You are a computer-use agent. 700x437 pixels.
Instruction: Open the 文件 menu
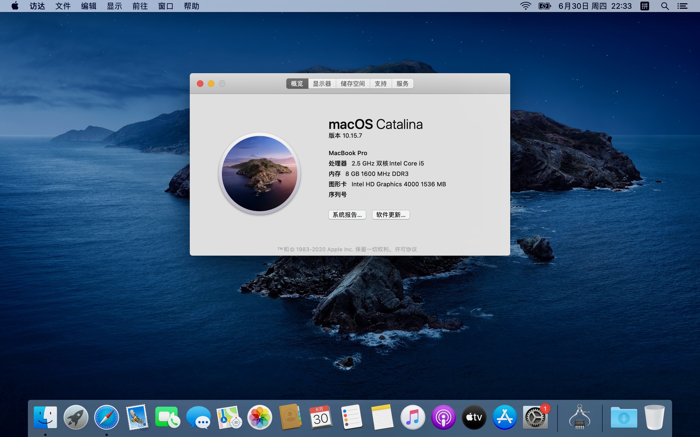[63, 6]
